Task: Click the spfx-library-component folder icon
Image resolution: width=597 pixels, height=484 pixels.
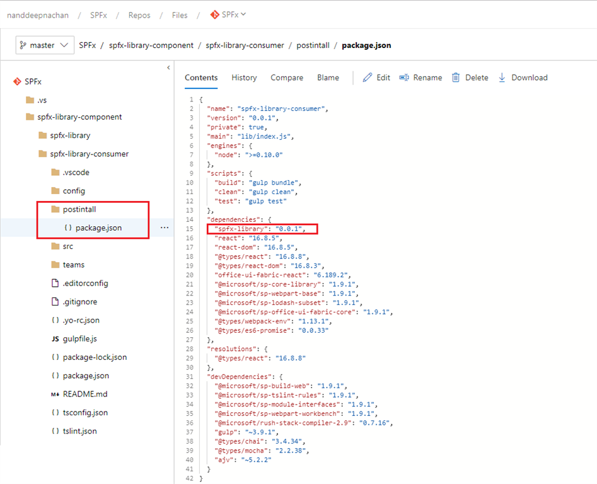Action: click(30, 117)
